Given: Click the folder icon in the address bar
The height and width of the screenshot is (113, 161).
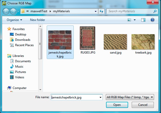Looking at the screenshot, I should (x=23, y=11).
